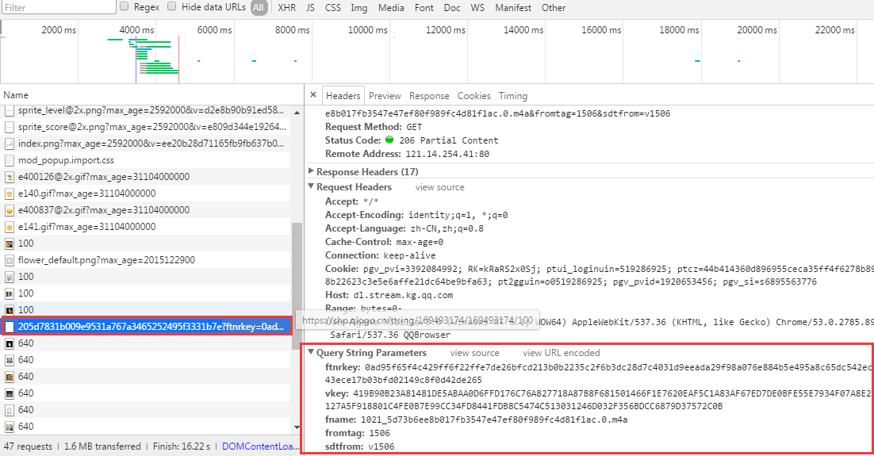This screenshot has width=874, height=456.
Task: Select index.png request row
Action: point(146,144)
